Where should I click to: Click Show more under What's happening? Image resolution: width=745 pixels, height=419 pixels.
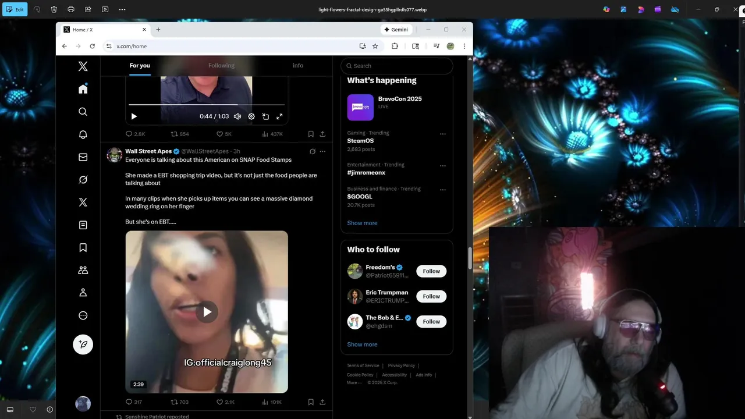pos(362,223)
